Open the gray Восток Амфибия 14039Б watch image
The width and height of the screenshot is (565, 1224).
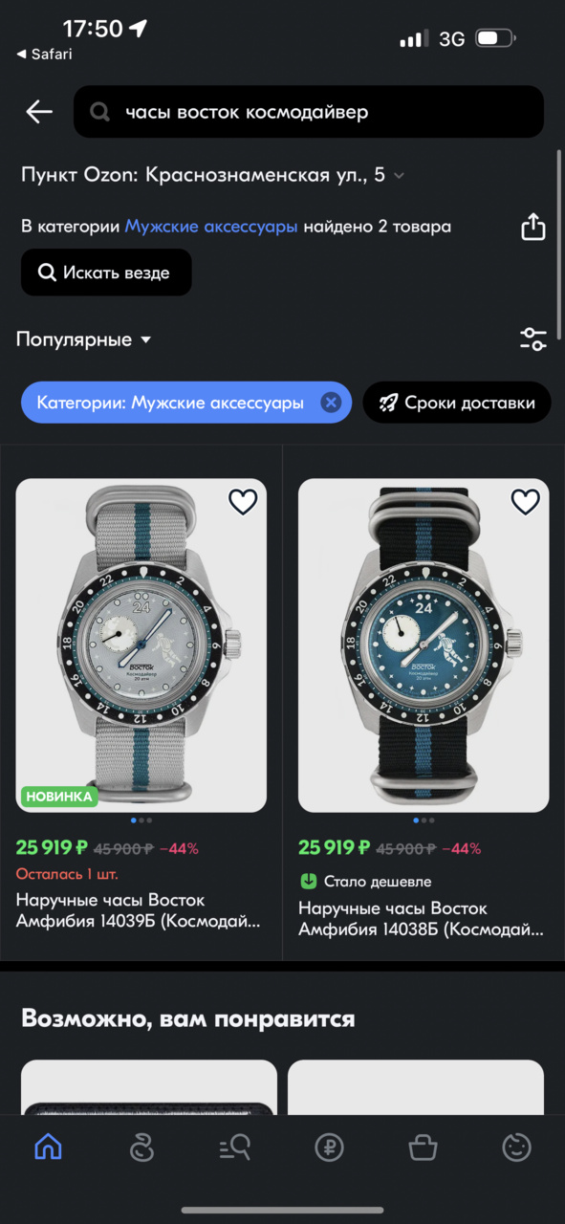coord(141,645)
